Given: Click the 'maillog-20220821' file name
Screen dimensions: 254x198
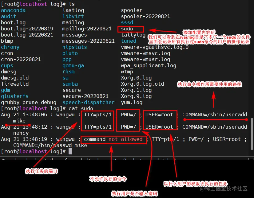Looking at the screenshot, I should [x=87, y=29].
